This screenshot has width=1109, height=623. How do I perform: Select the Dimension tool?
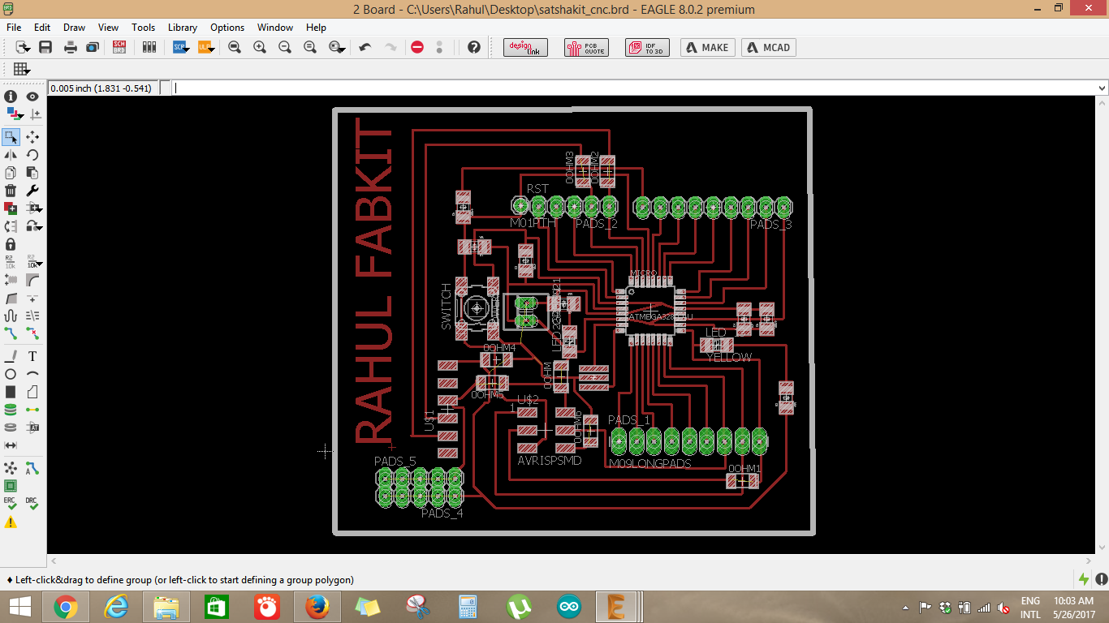click(x=11, y=445)
